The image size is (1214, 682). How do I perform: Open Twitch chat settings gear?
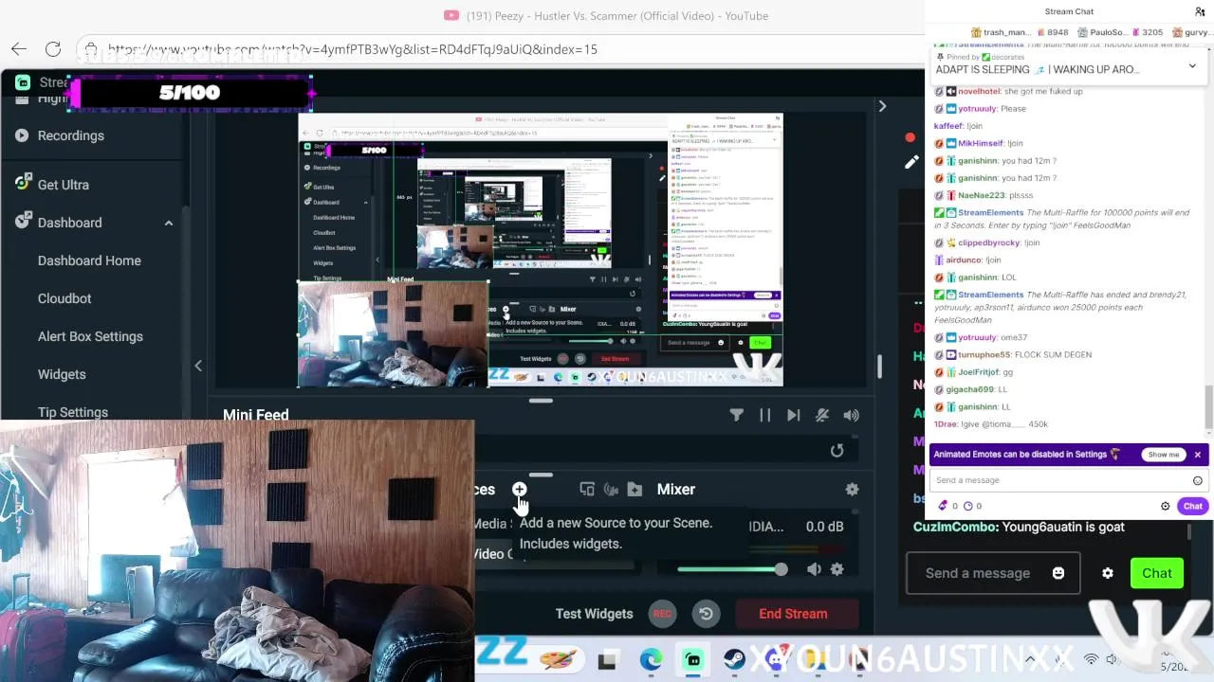pos(1166,506)
